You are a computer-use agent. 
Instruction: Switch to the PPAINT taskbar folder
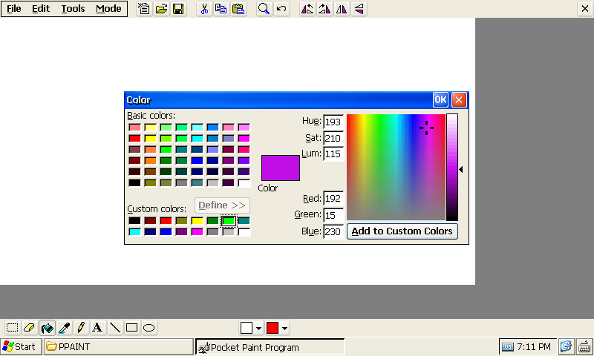pos(119,346)
